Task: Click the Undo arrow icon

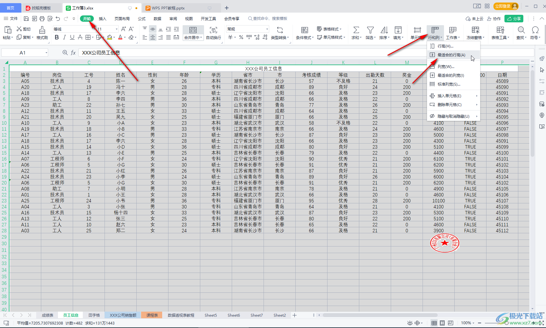Action: click(x=58, y=19)
